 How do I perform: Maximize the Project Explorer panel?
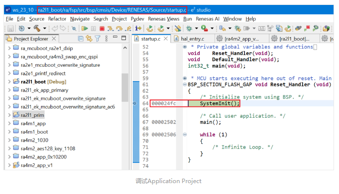tap(124, 38)
